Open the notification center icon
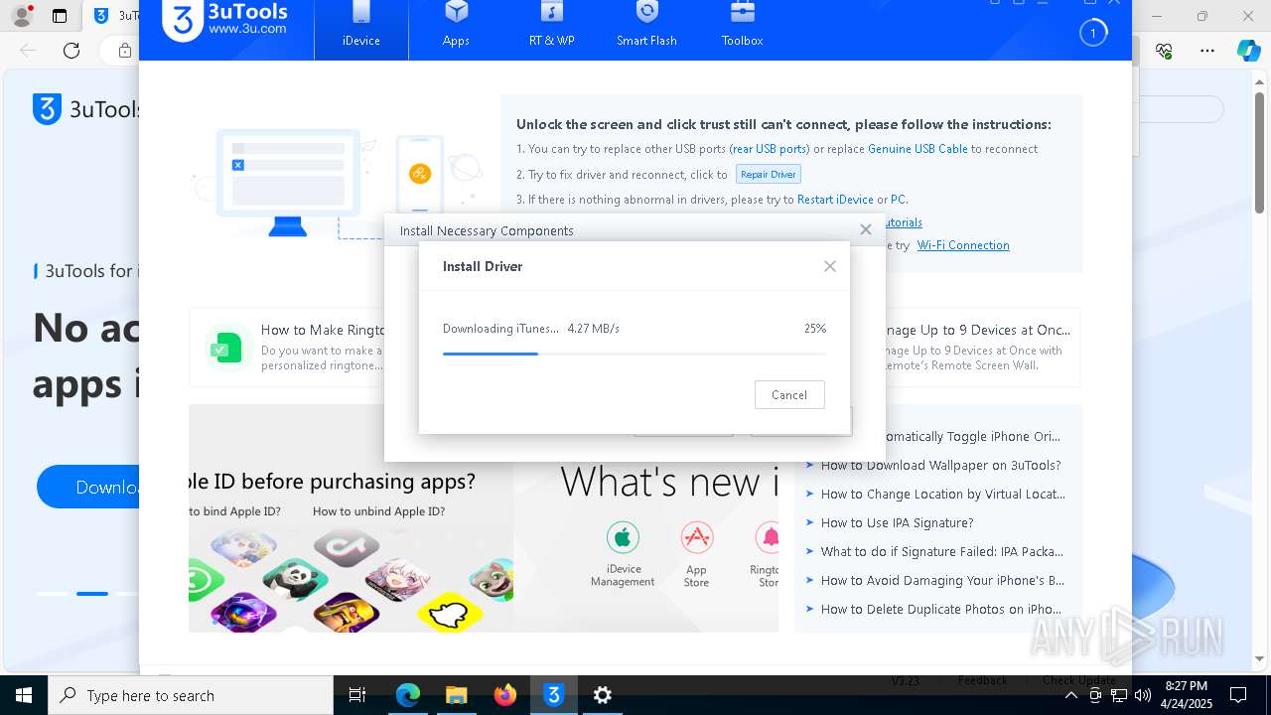 (1238, 695)
